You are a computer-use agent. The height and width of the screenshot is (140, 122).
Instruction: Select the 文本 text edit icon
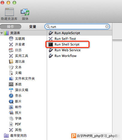pyautogui.click(x=11, y=67)
